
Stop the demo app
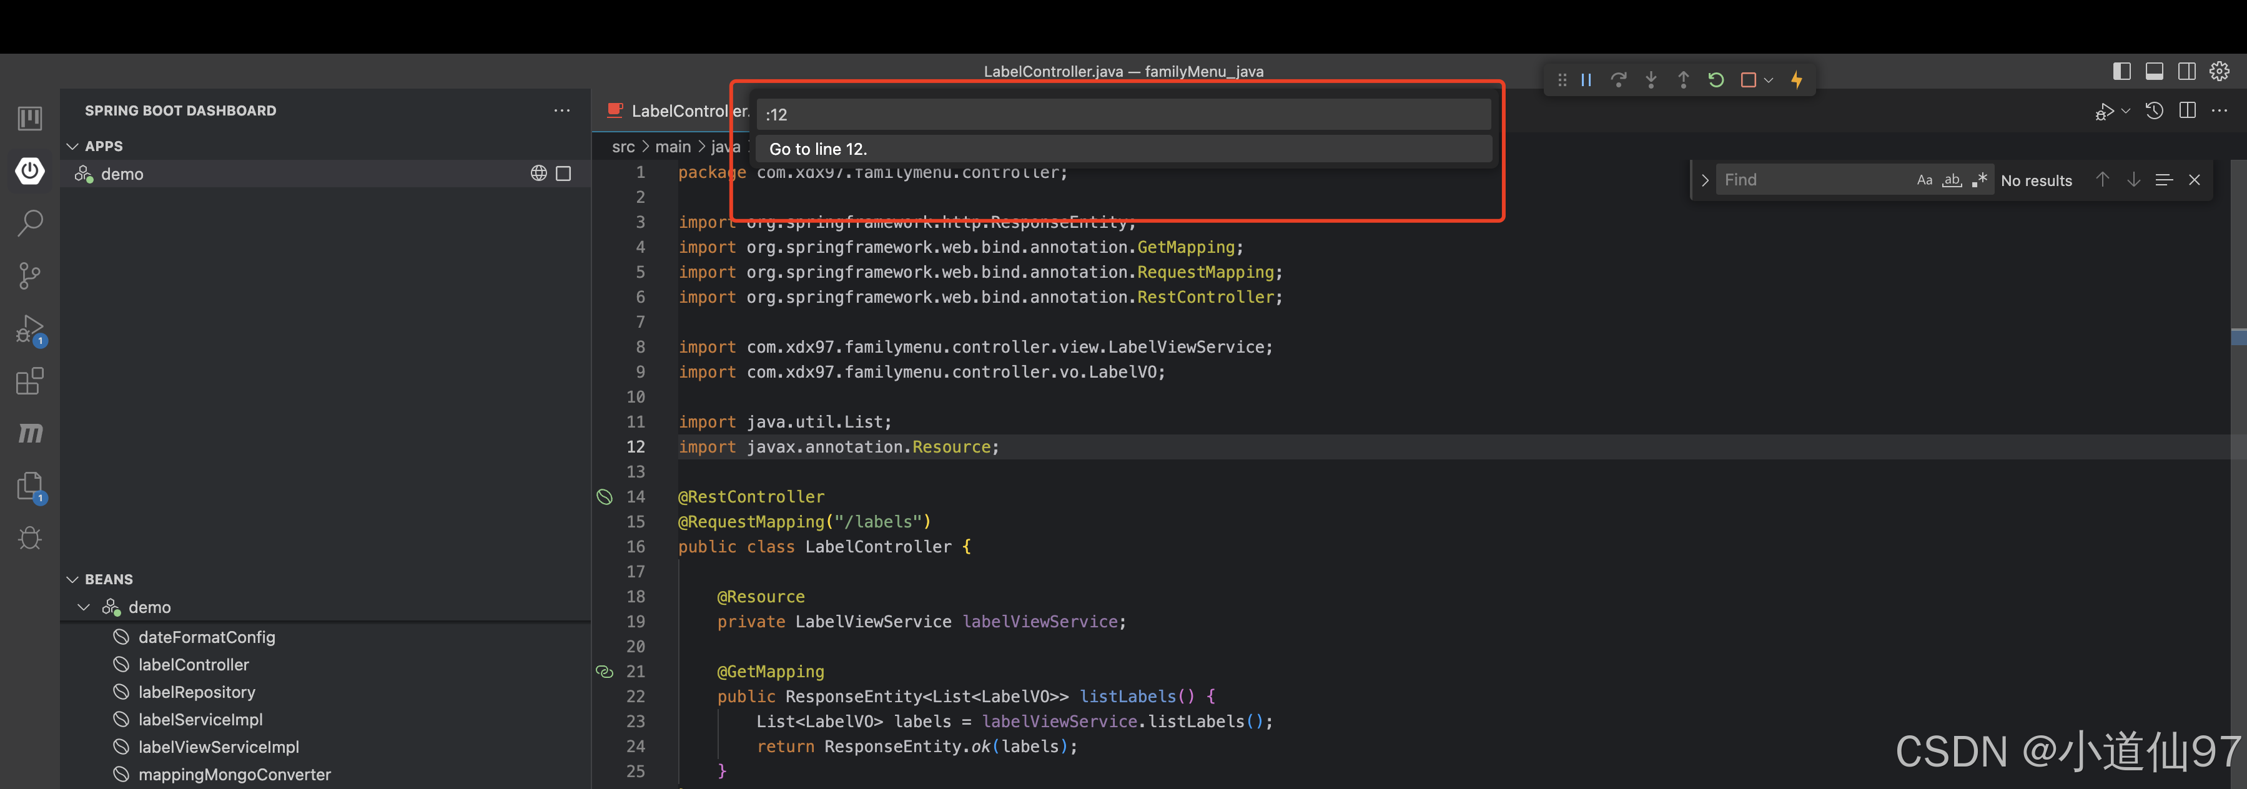(563, 174)
